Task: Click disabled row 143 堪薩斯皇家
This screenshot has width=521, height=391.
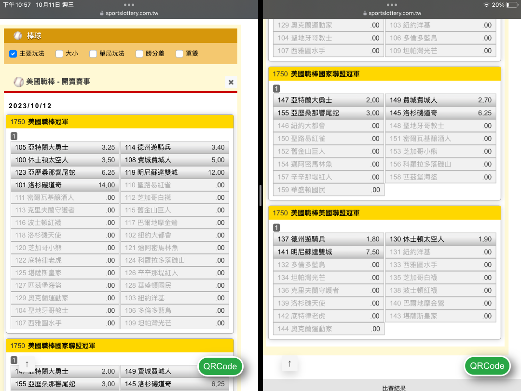Action: (440, 316)
